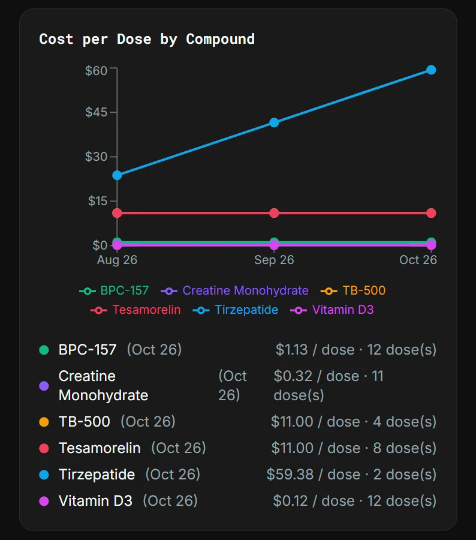476x540 pixels.
Task: Click the Sep 26 x-axis label
Action: (x=274, y=260)
